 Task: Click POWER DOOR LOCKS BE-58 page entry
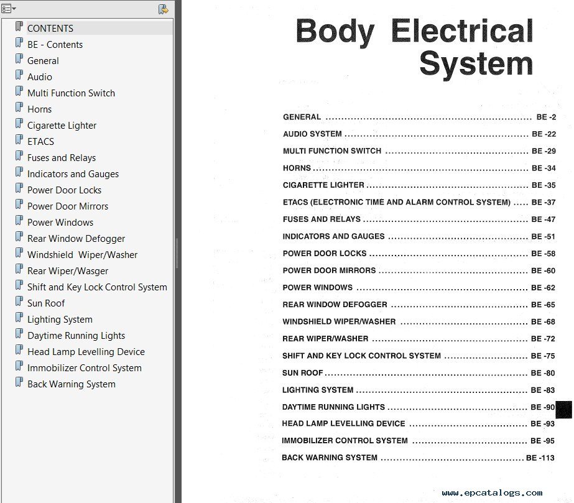coord(419,253)
